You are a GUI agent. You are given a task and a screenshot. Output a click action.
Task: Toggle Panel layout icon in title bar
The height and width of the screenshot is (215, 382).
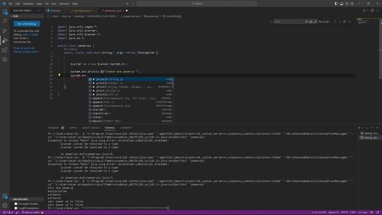point(341,4)
